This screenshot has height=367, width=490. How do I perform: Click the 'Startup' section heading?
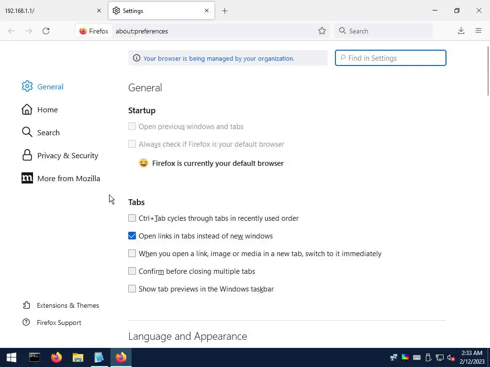pos(142,110)
